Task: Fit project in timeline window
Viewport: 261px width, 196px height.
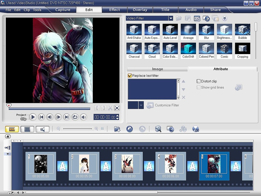Action: pyautogui.click(x=102, y=128)
